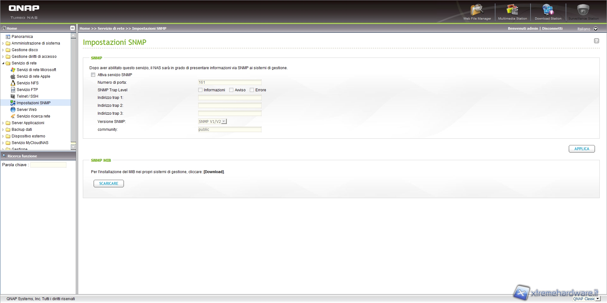This screenshot has height=303, width=607.
Task: Expand Amministrazione di sistema tree folder
Action: tap(3, 43)
